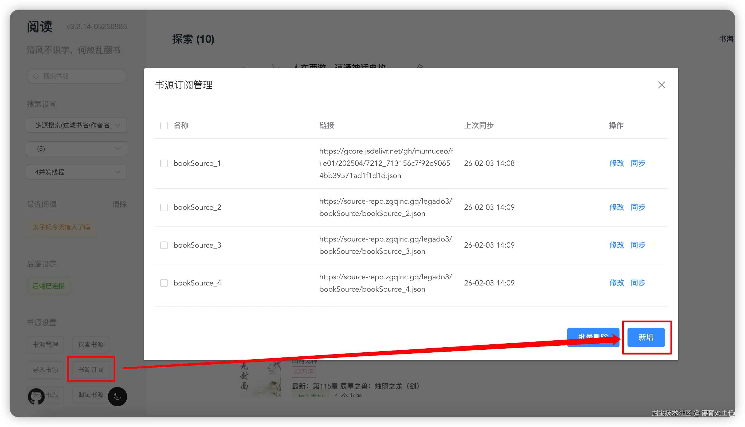Click 同步 for bookSource_2
Screen dimensions: 745x427
click(638, 207)
